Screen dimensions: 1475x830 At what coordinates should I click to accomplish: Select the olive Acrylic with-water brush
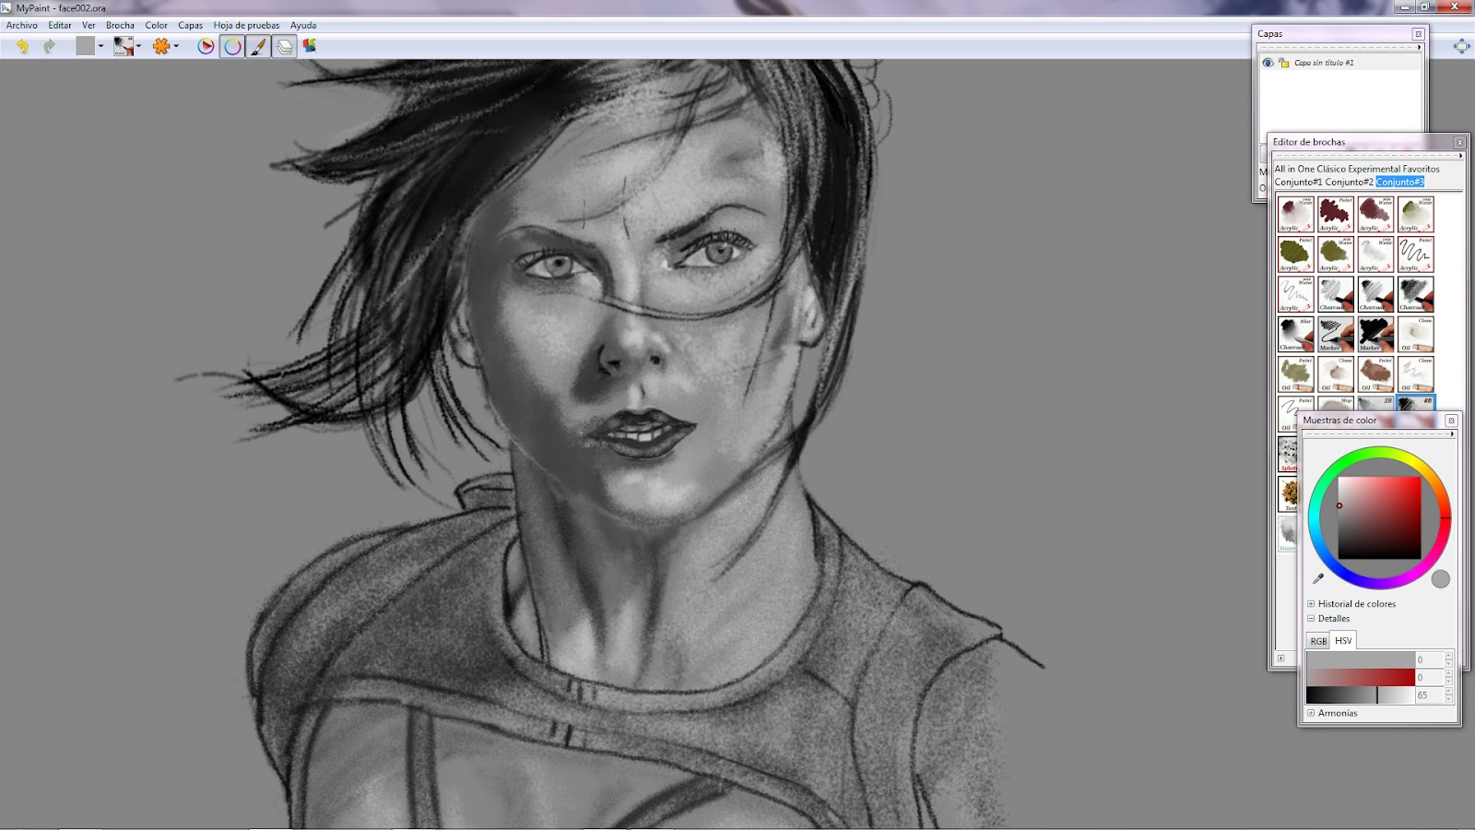1336,255
